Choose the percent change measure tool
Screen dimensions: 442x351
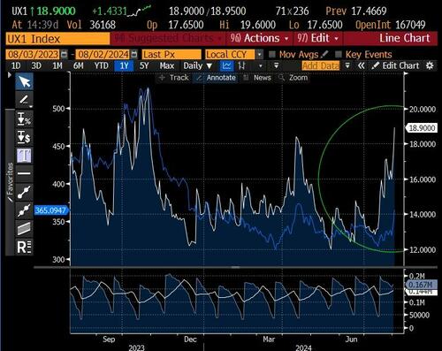pos(24,118)
